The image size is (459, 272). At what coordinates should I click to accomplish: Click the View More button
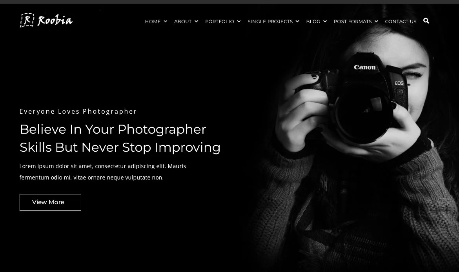(x=50, y=202)
